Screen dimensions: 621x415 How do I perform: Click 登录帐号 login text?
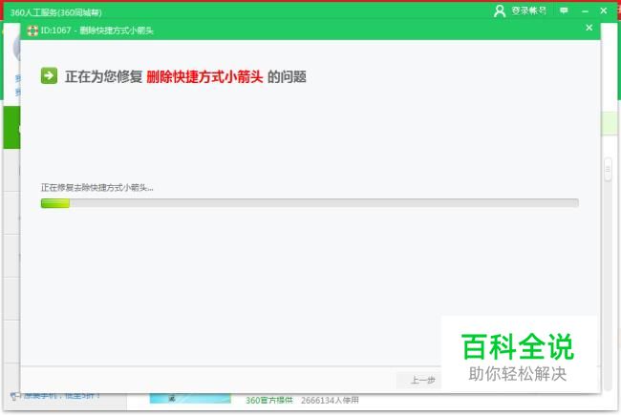tap(528, 10)
